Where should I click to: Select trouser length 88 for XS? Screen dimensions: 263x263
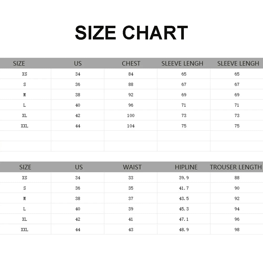click(237, 178)
